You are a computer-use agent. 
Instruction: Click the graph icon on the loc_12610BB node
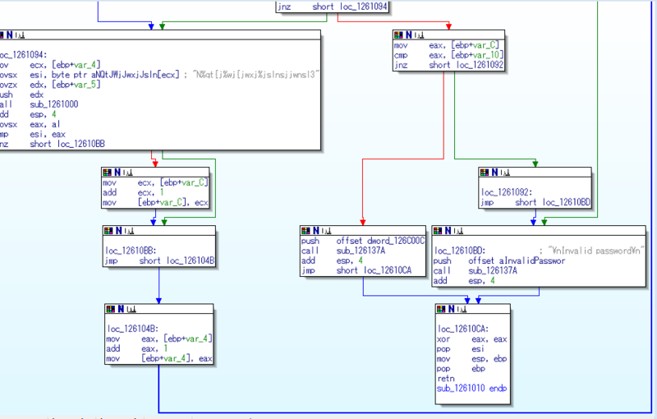129,230
